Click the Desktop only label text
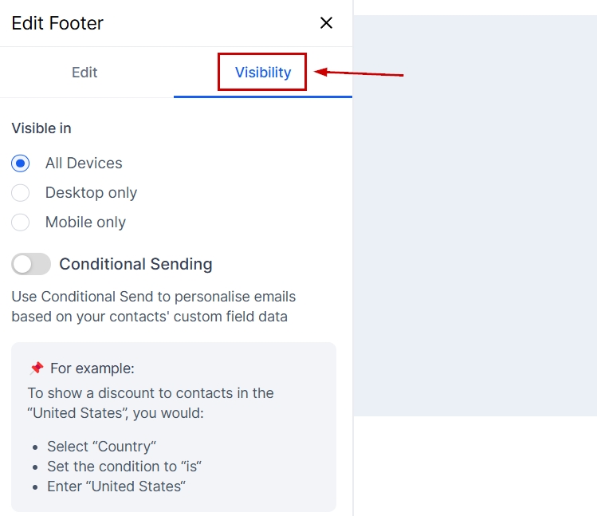The height and width of the screenshot is (516, 597). [91, 193]
